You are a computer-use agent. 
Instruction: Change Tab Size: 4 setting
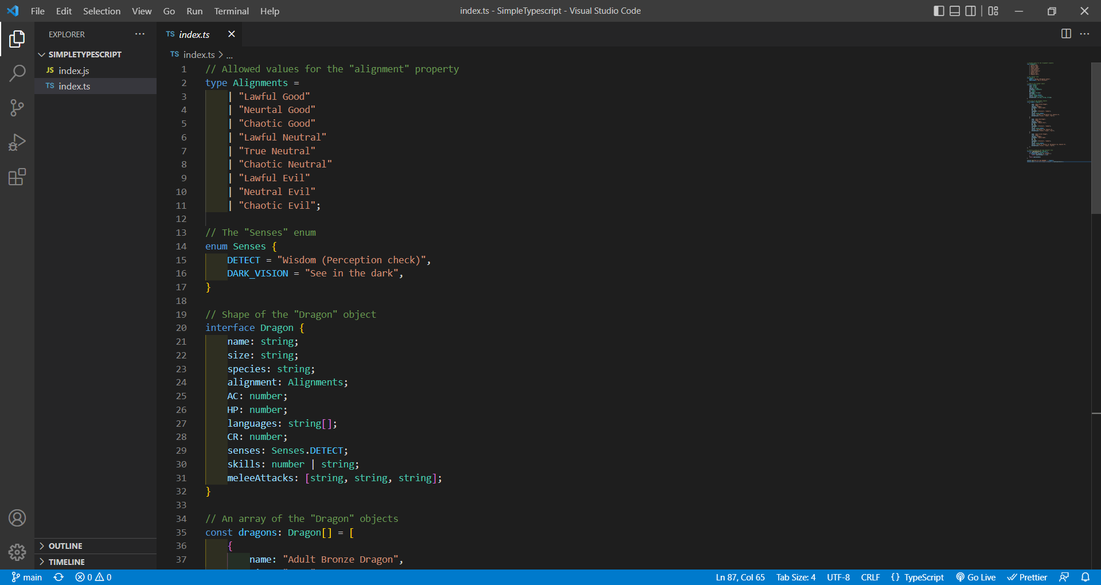796,577
